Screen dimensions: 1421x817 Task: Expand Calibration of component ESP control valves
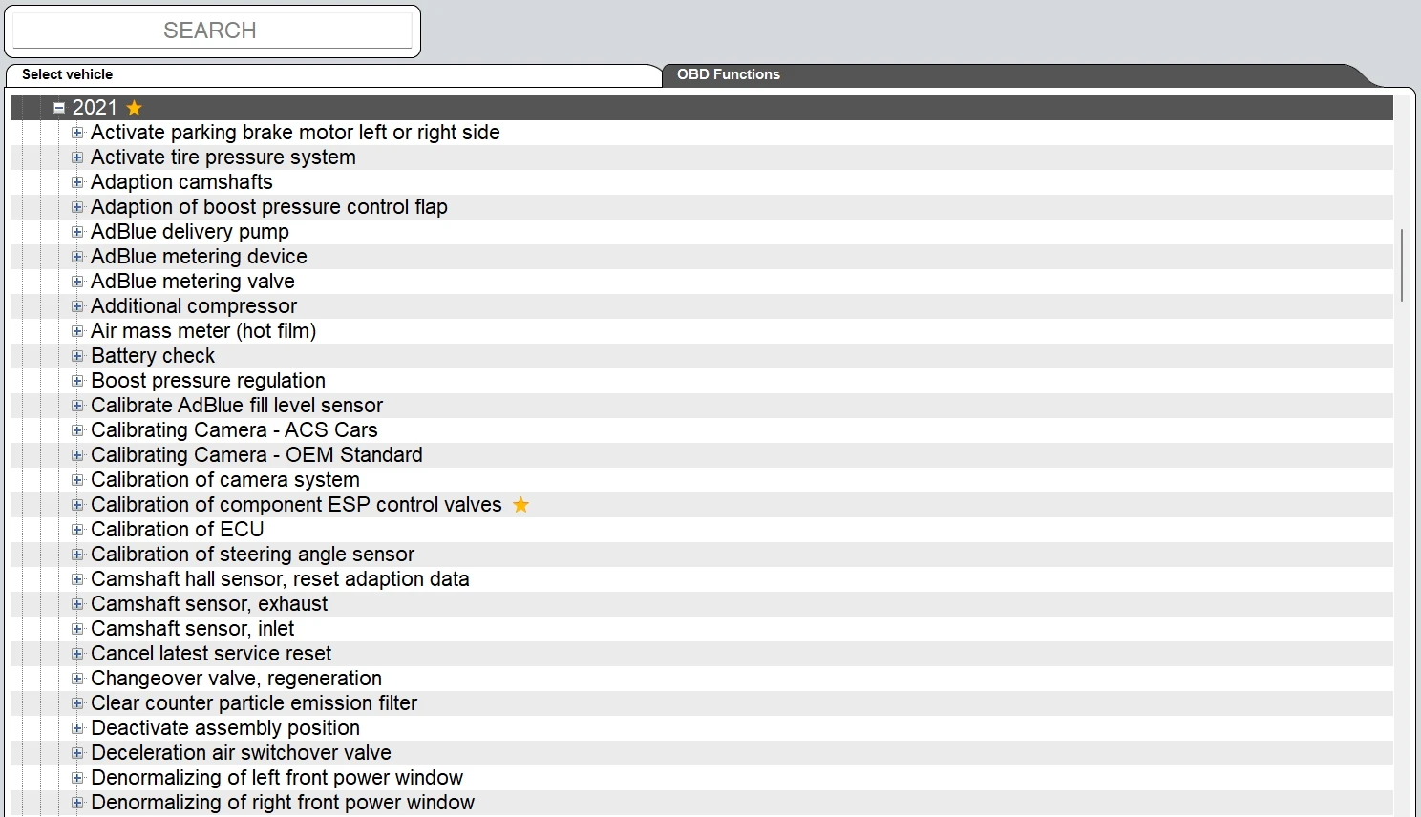click(x=77, y=505)
